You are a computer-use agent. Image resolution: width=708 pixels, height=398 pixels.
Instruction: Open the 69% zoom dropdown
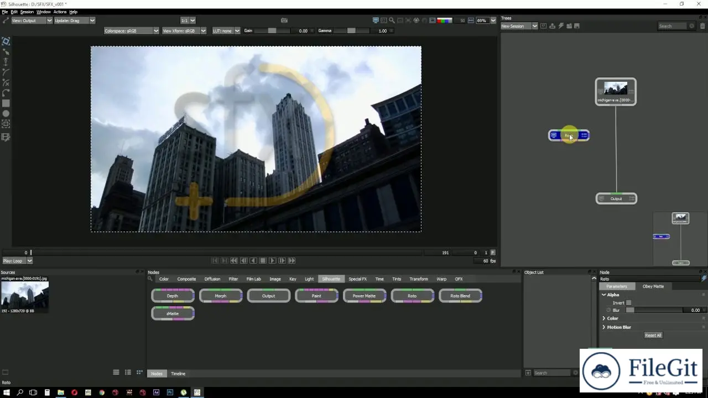[x=486, y=20]
